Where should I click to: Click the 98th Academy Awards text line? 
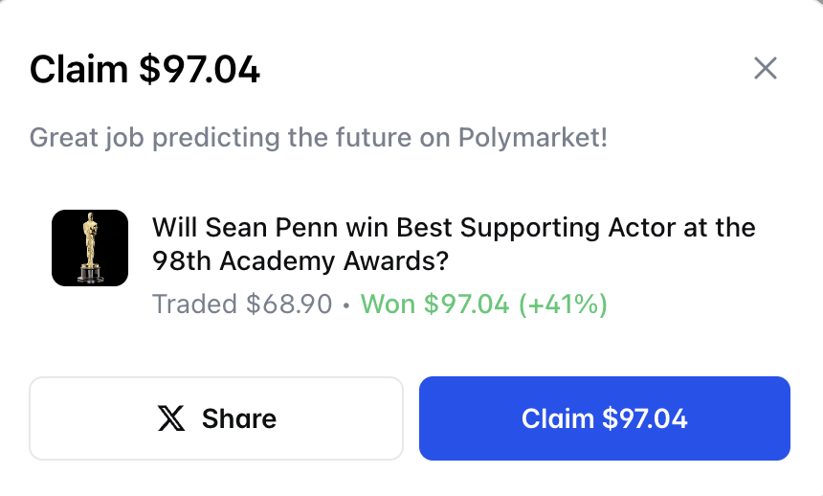pyautogui.click(x=300, y=261)
